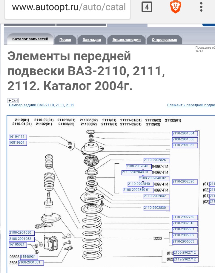
Task: Open the О программе tab
Action: [x=164, y=40]
